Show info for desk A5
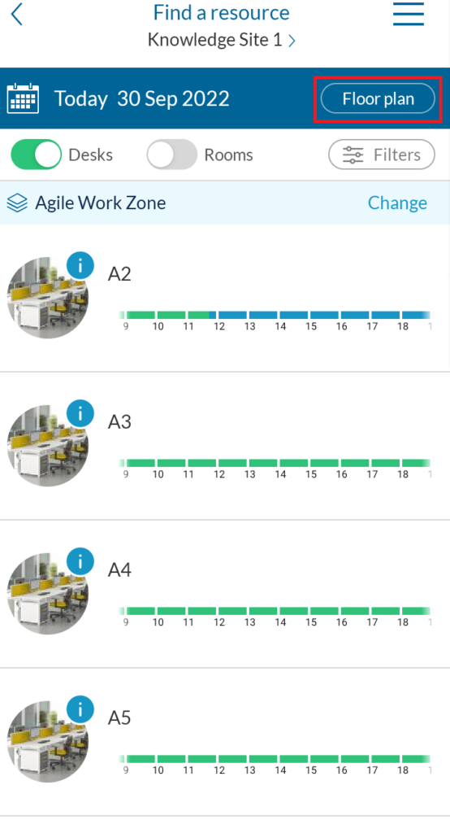This screenshot has width=450, height=833. (80, 709)
